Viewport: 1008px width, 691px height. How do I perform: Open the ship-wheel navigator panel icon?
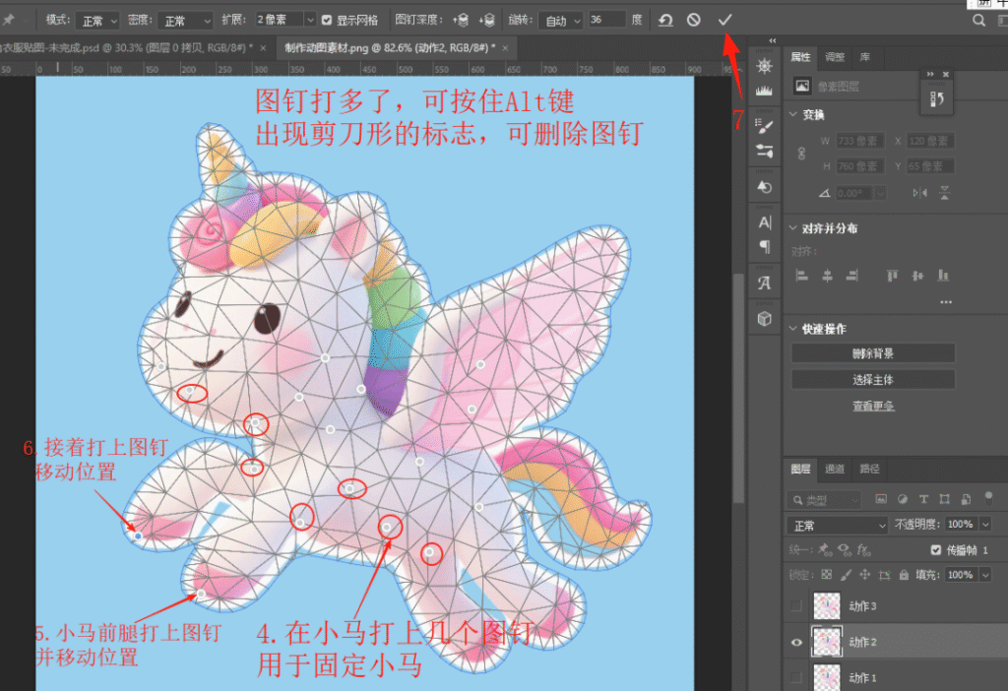point(764,66)
